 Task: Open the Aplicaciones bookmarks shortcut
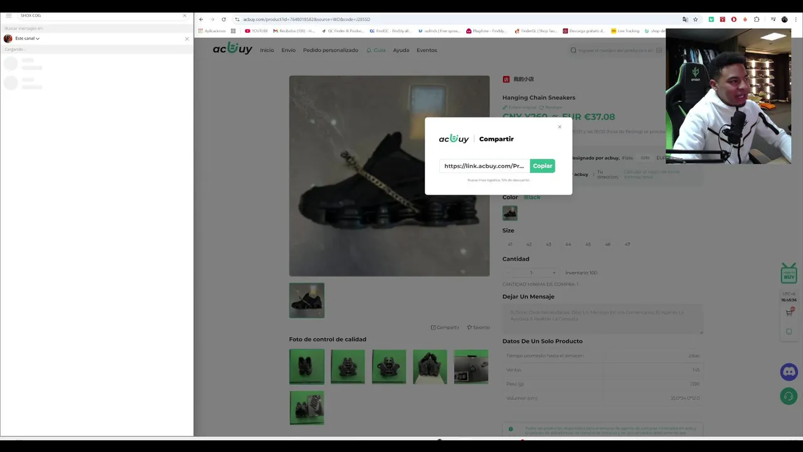[212, 31]
